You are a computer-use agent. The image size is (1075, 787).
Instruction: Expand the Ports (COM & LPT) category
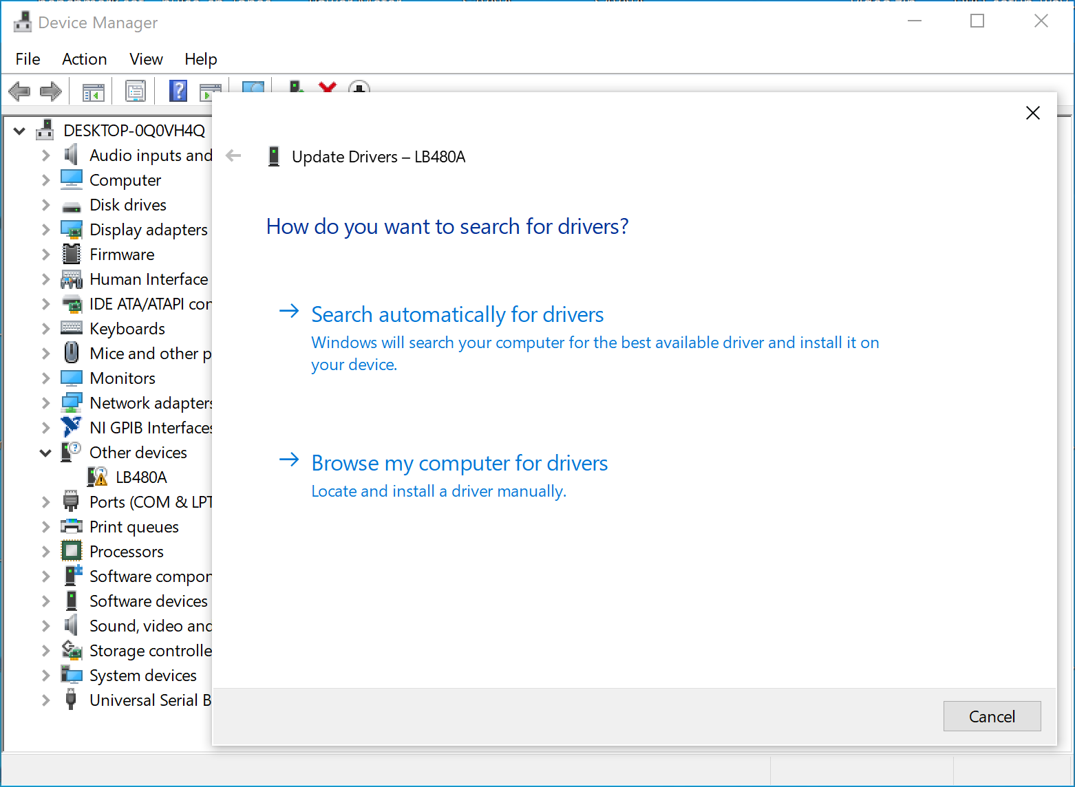pyautogui.click(x=45, y=502)
